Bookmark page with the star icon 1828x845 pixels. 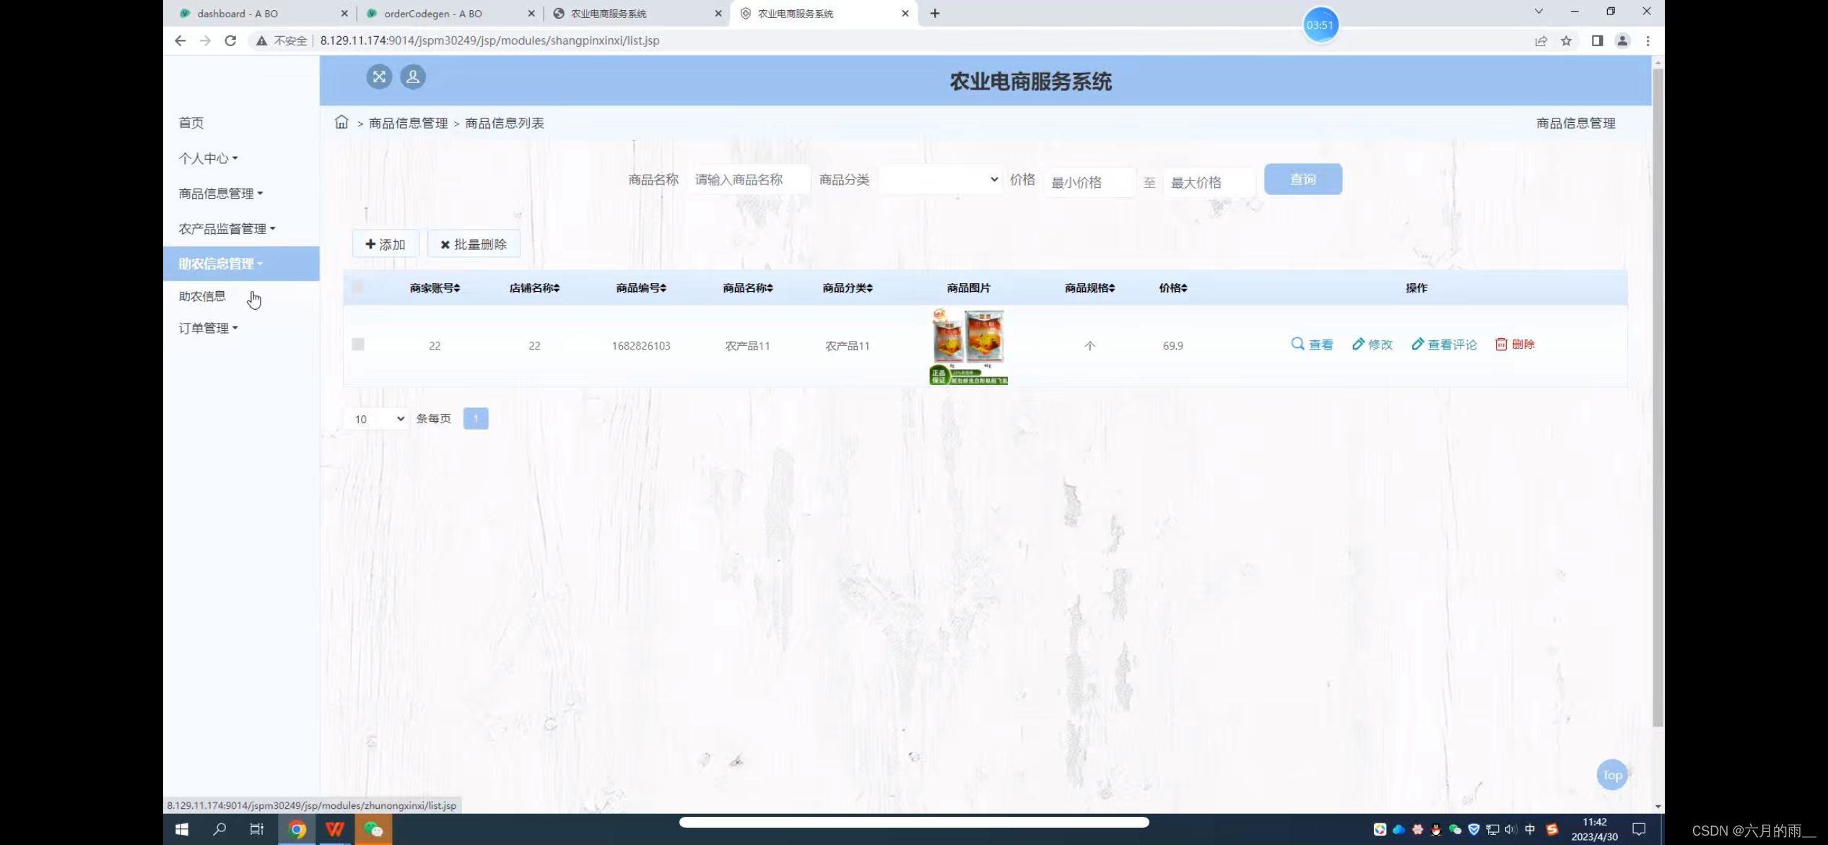coord(1566,41)
